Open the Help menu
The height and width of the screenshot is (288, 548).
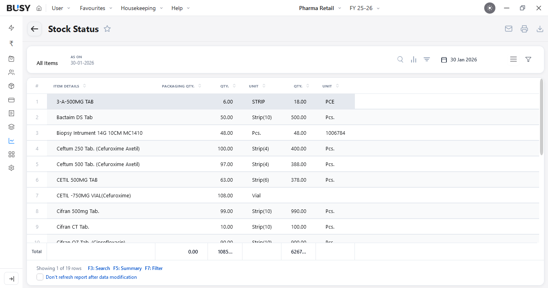pos(181,8)
